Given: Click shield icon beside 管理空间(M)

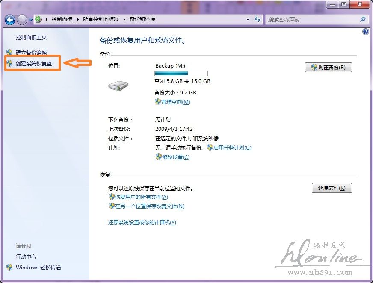Looking at the screenshot, I should tap(157, 102).
